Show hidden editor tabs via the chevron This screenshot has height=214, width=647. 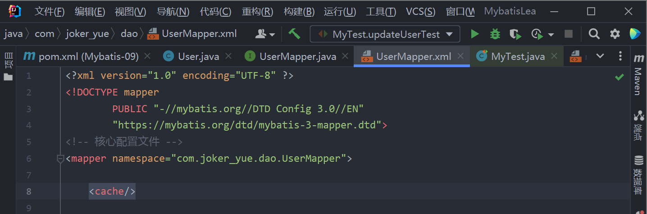pos(600,56)
